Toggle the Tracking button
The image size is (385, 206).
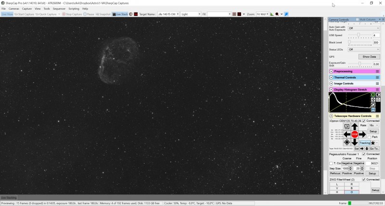point(365,143)
